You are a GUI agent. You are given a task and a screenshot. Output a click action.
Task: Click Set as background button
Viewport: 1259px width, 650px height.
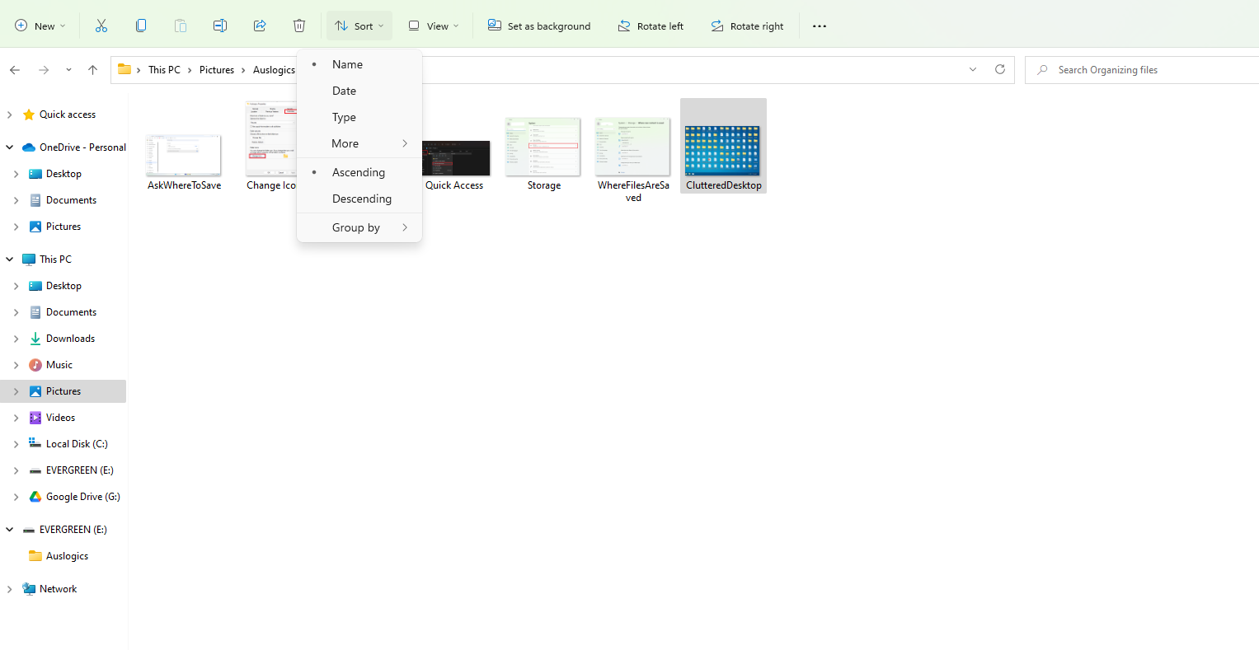539,26
